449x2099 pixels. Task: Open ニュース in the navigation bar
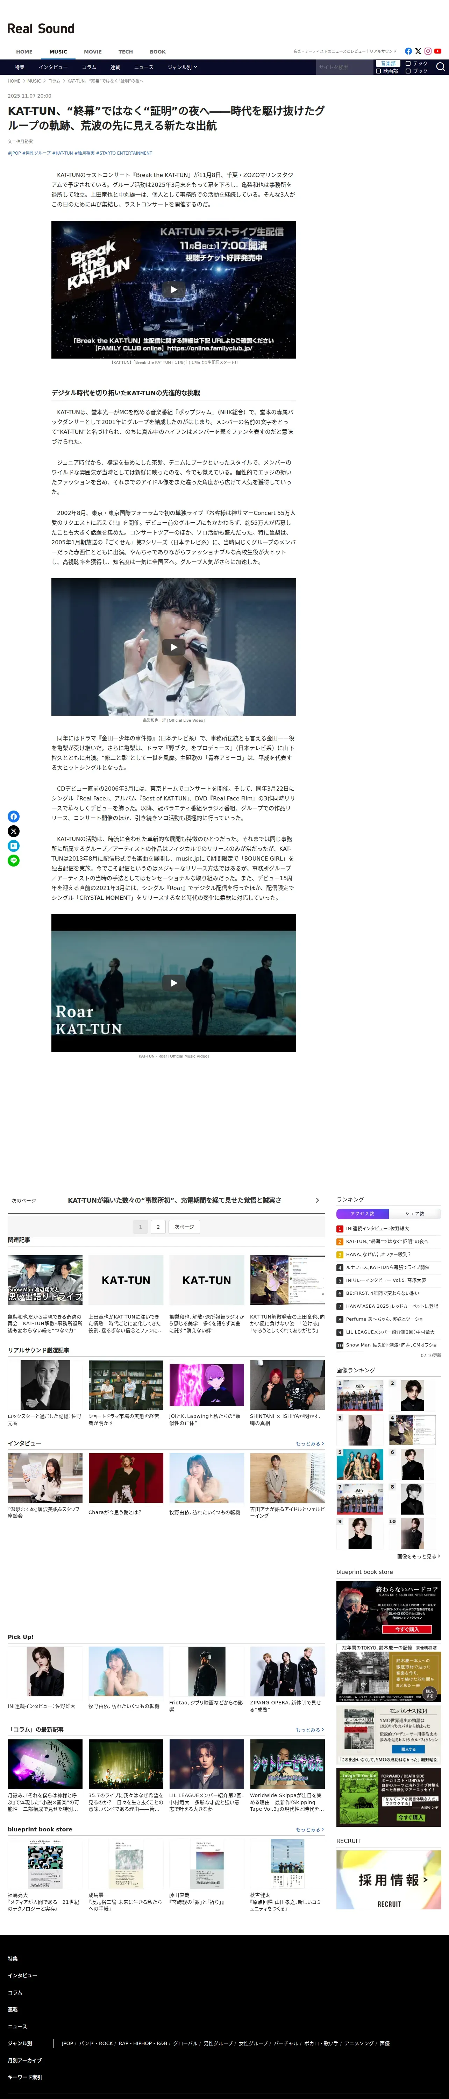[143, 68]
